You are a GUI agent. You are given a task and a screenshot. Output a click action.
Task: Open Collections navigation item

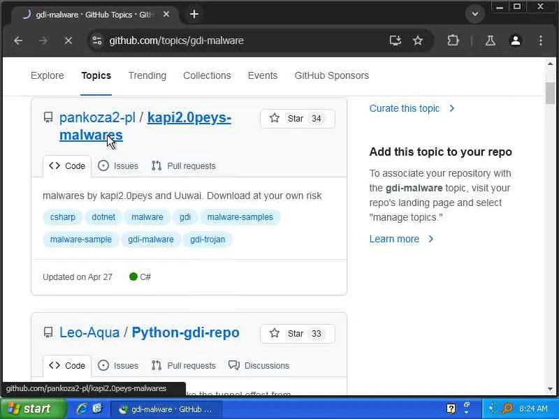tap(207, 75)
